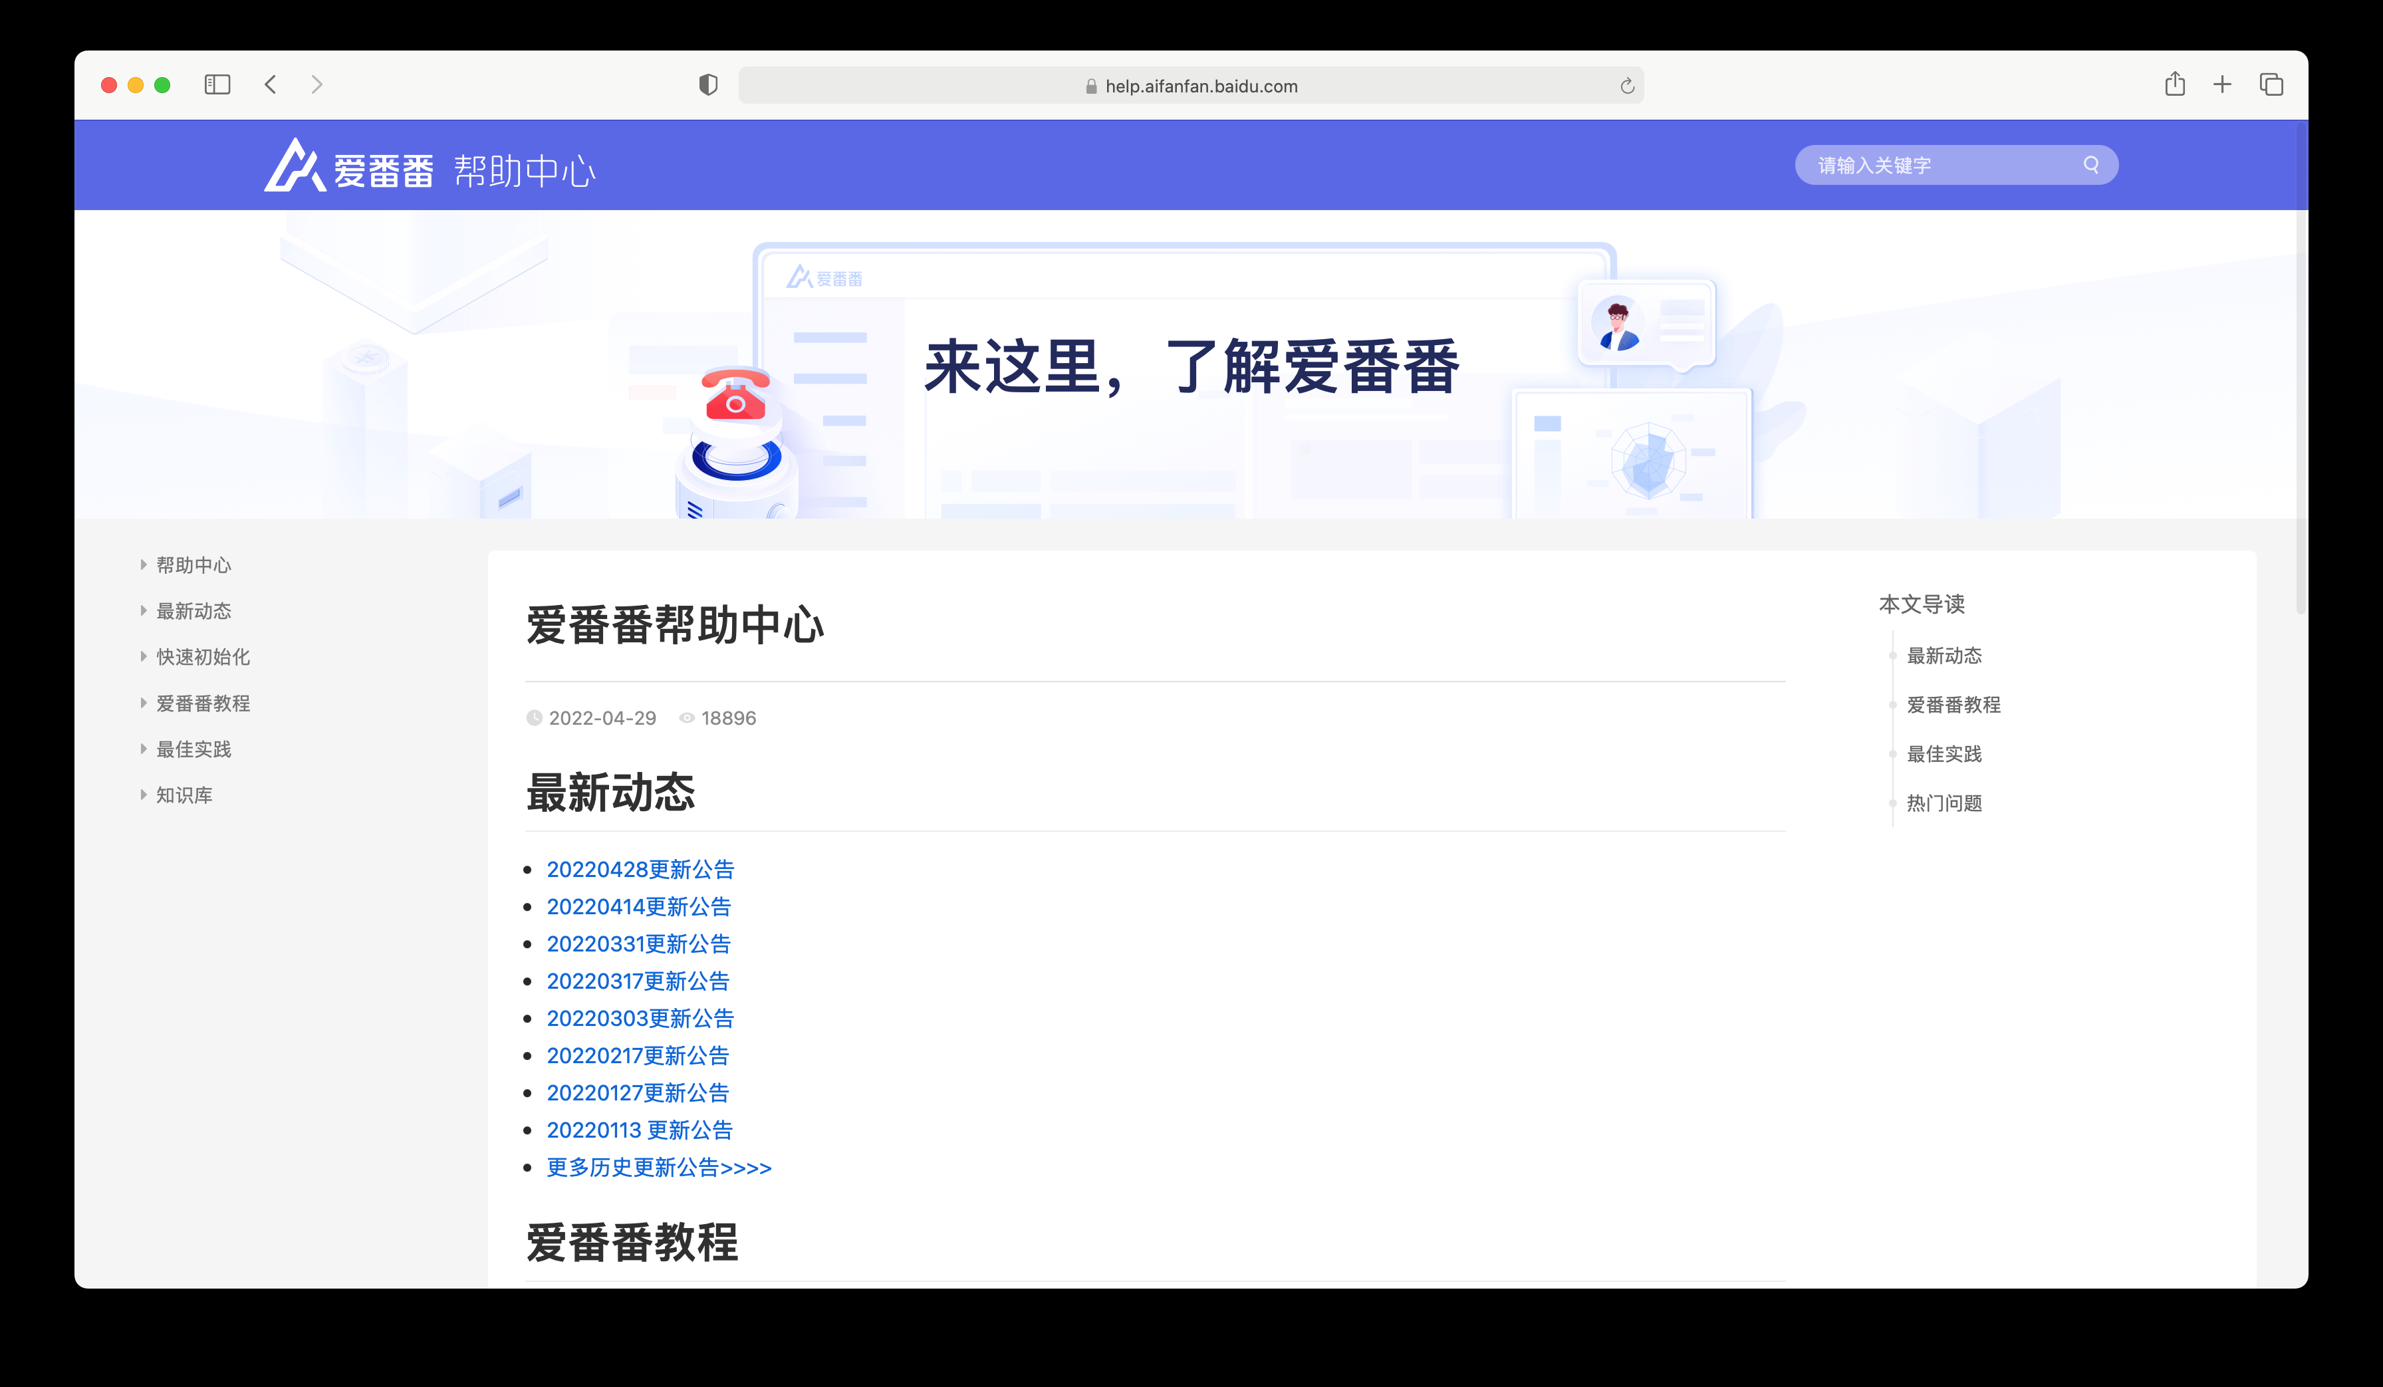The image size is (2383, 1387).
Task: Jump to 最新动态 in 本文导读
Action: tap(1944, 655)
